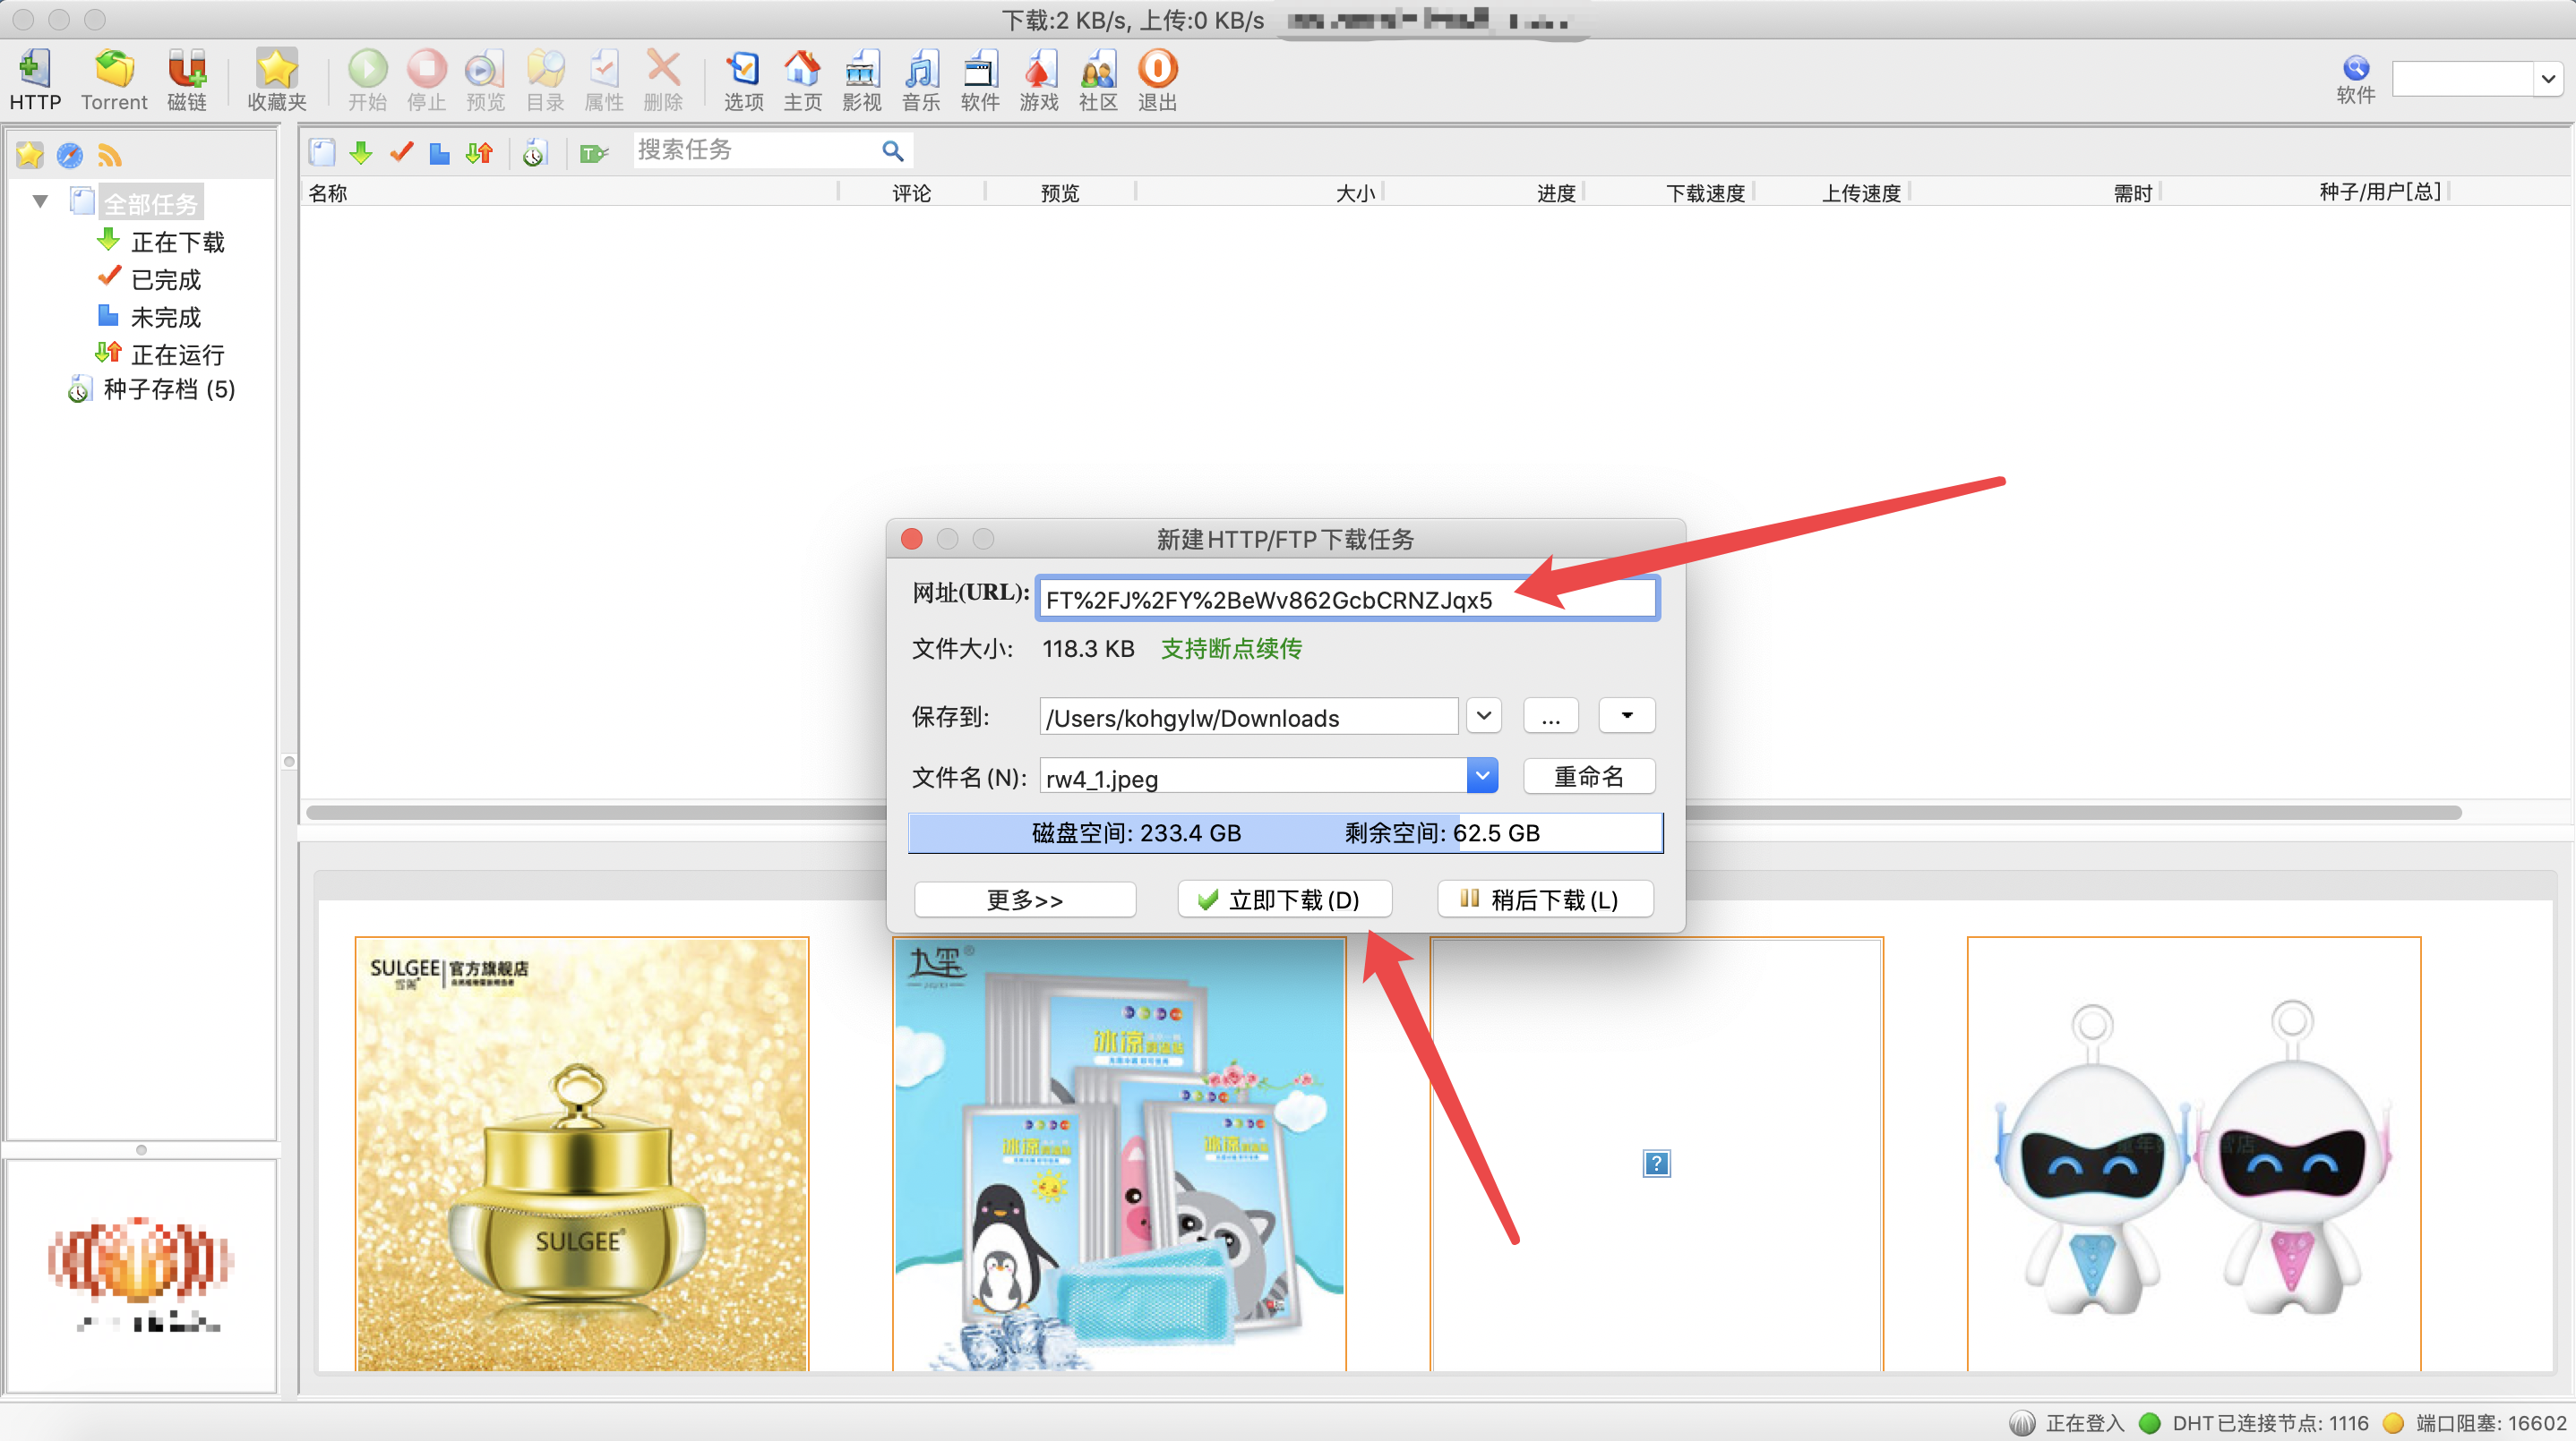Open the save path dropdown chevron
The image size is (2576, 1441).
(x=1483, y=715)
